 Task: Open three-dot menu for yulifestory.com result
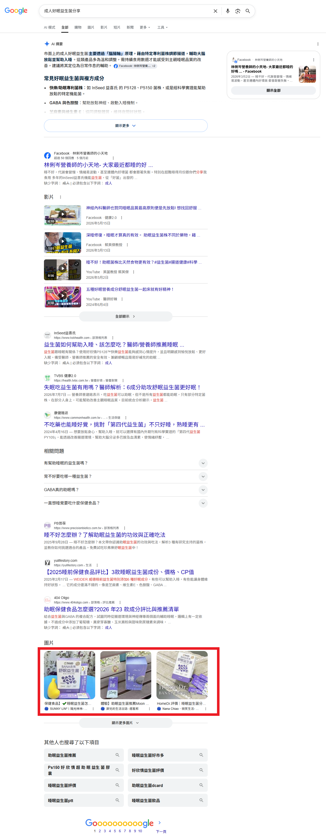point(97,565)
